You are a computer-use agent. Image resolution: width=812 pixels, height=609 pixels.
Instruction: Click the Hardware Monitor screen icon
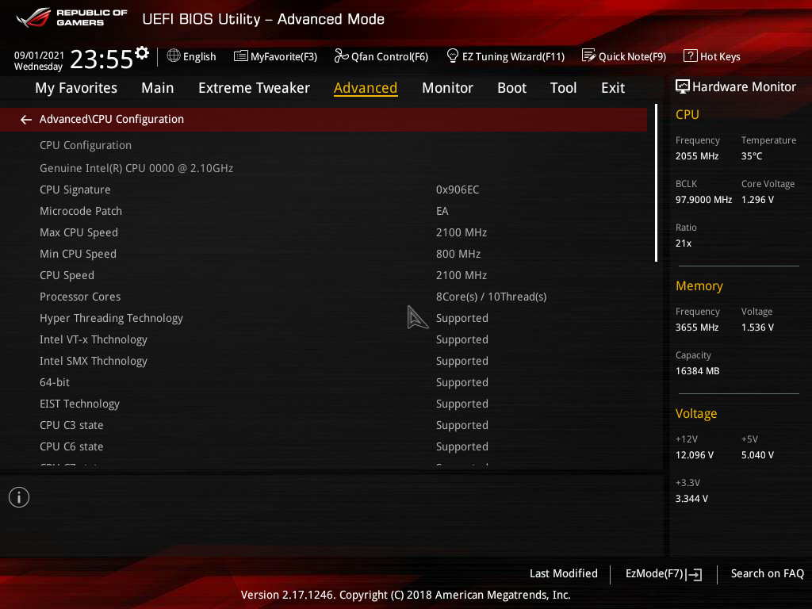pyautogui.click(x=683, y=87)
